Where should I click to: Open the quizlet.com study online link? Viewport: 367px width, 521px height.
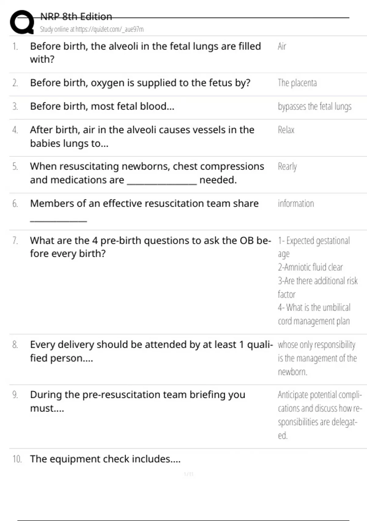click(x=92, y=29)
